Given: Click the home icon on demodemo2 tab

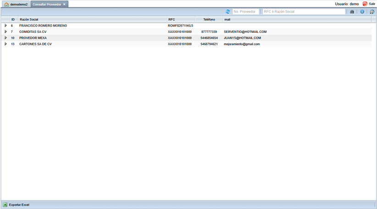Looking at the screenshot, I should [6, 4].
